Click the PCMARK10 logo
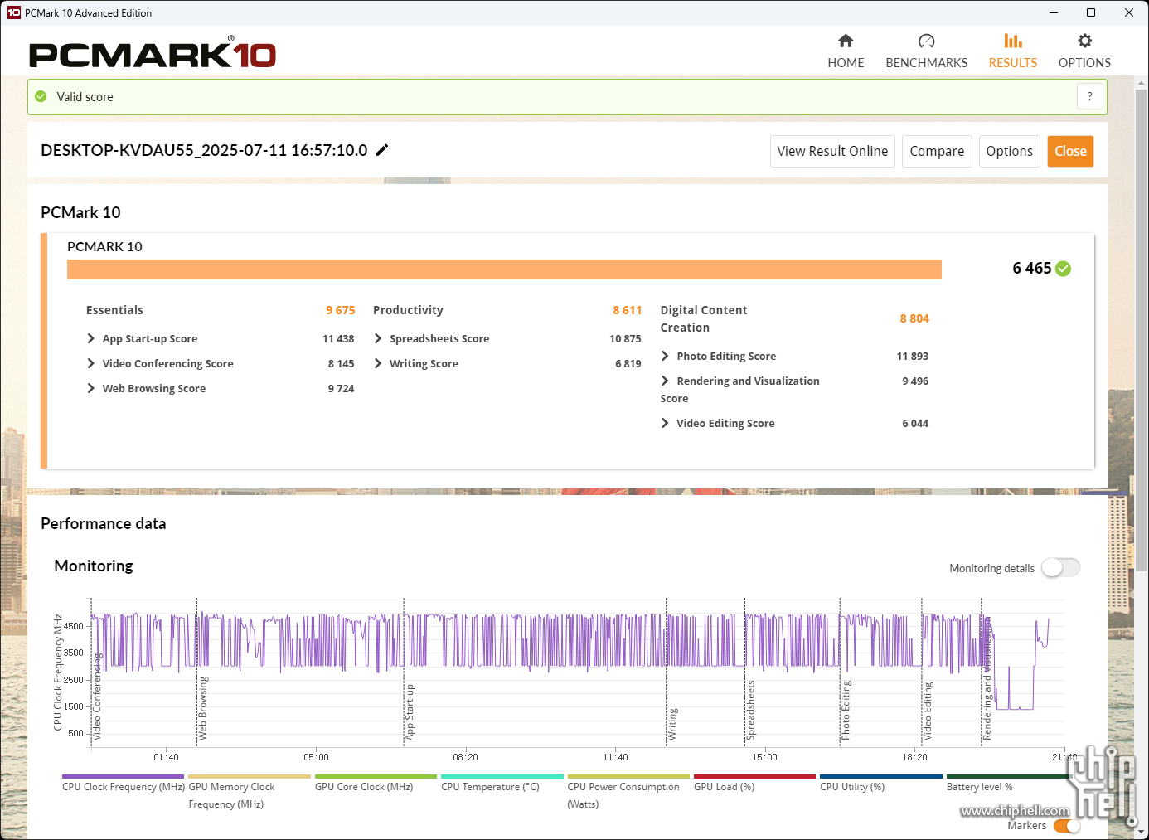The image size is (1149, 840). [x=153, y=54]
